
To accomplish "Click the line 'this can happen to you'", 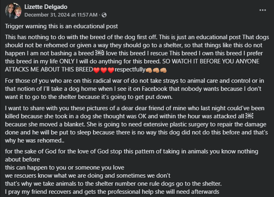I will pos(65,168).
